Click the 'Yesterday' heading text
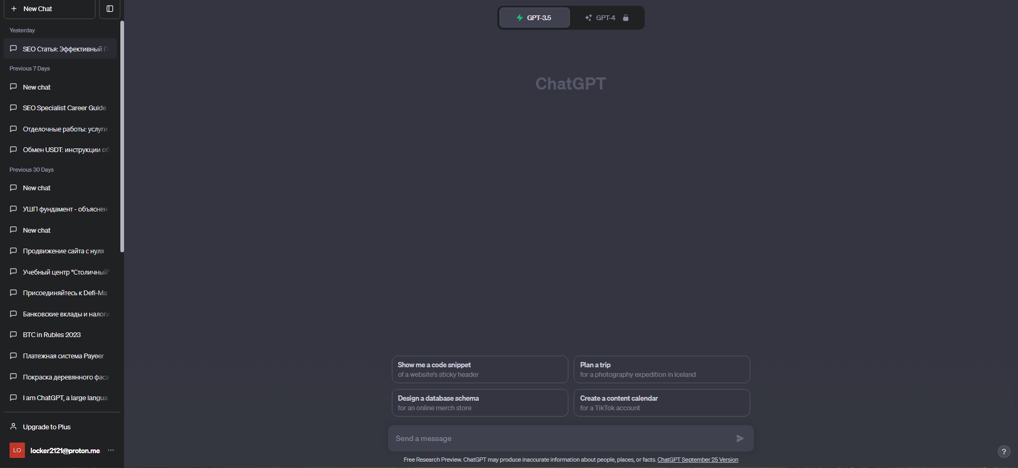Viewport: 1018px width, 468px height. [22, 30]
